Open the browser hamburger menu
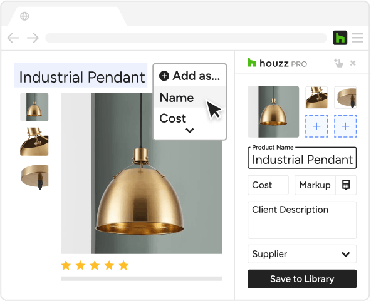The image size is (371, 301). tap(357, 38)
